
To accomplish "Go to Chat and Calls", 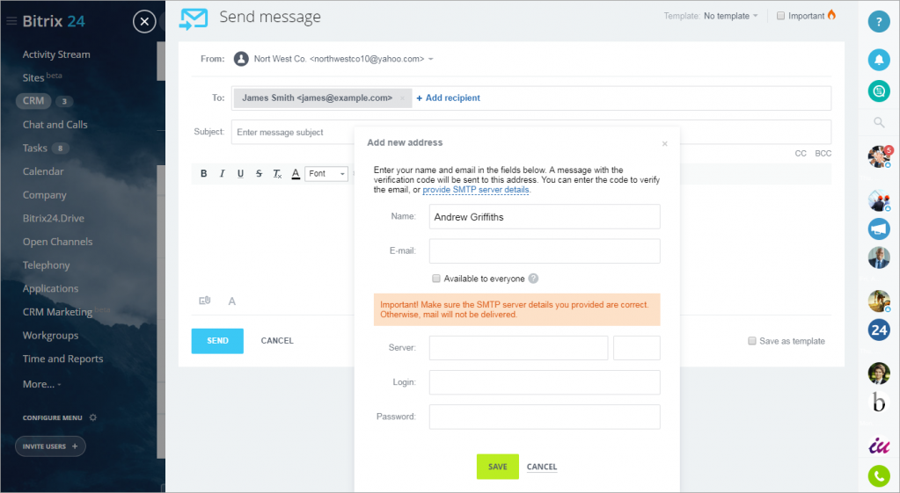I will point(55,125).
